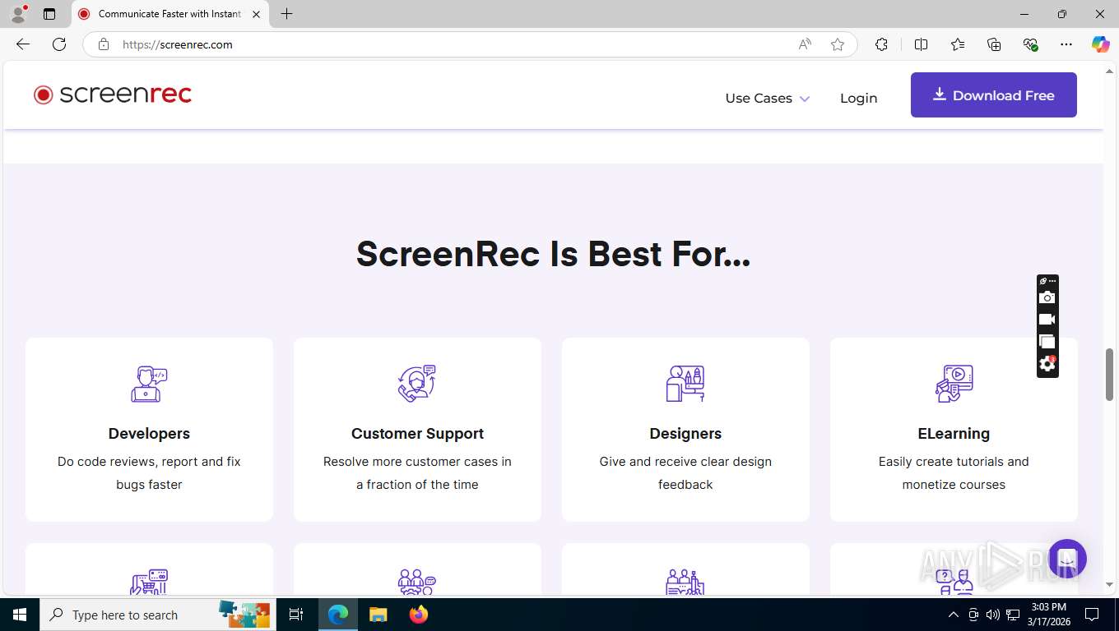Viewport: 1119px width, 631px height.
Task: Open ScreenRec recording gallery icon
Action: (1047, 342)
